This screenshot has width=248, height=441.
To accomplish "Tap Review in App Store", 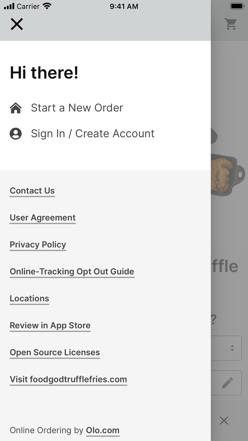I will point(50,325).
